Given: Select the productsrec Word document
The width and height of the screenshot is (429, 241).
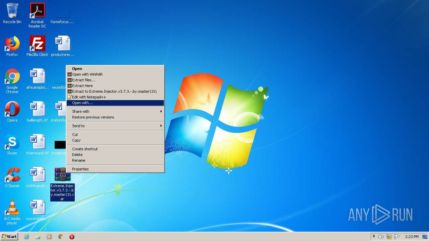Looking at the screenshot, I should pos(62,46).
